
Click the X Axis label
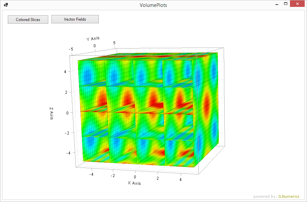[x=134, y=183]
